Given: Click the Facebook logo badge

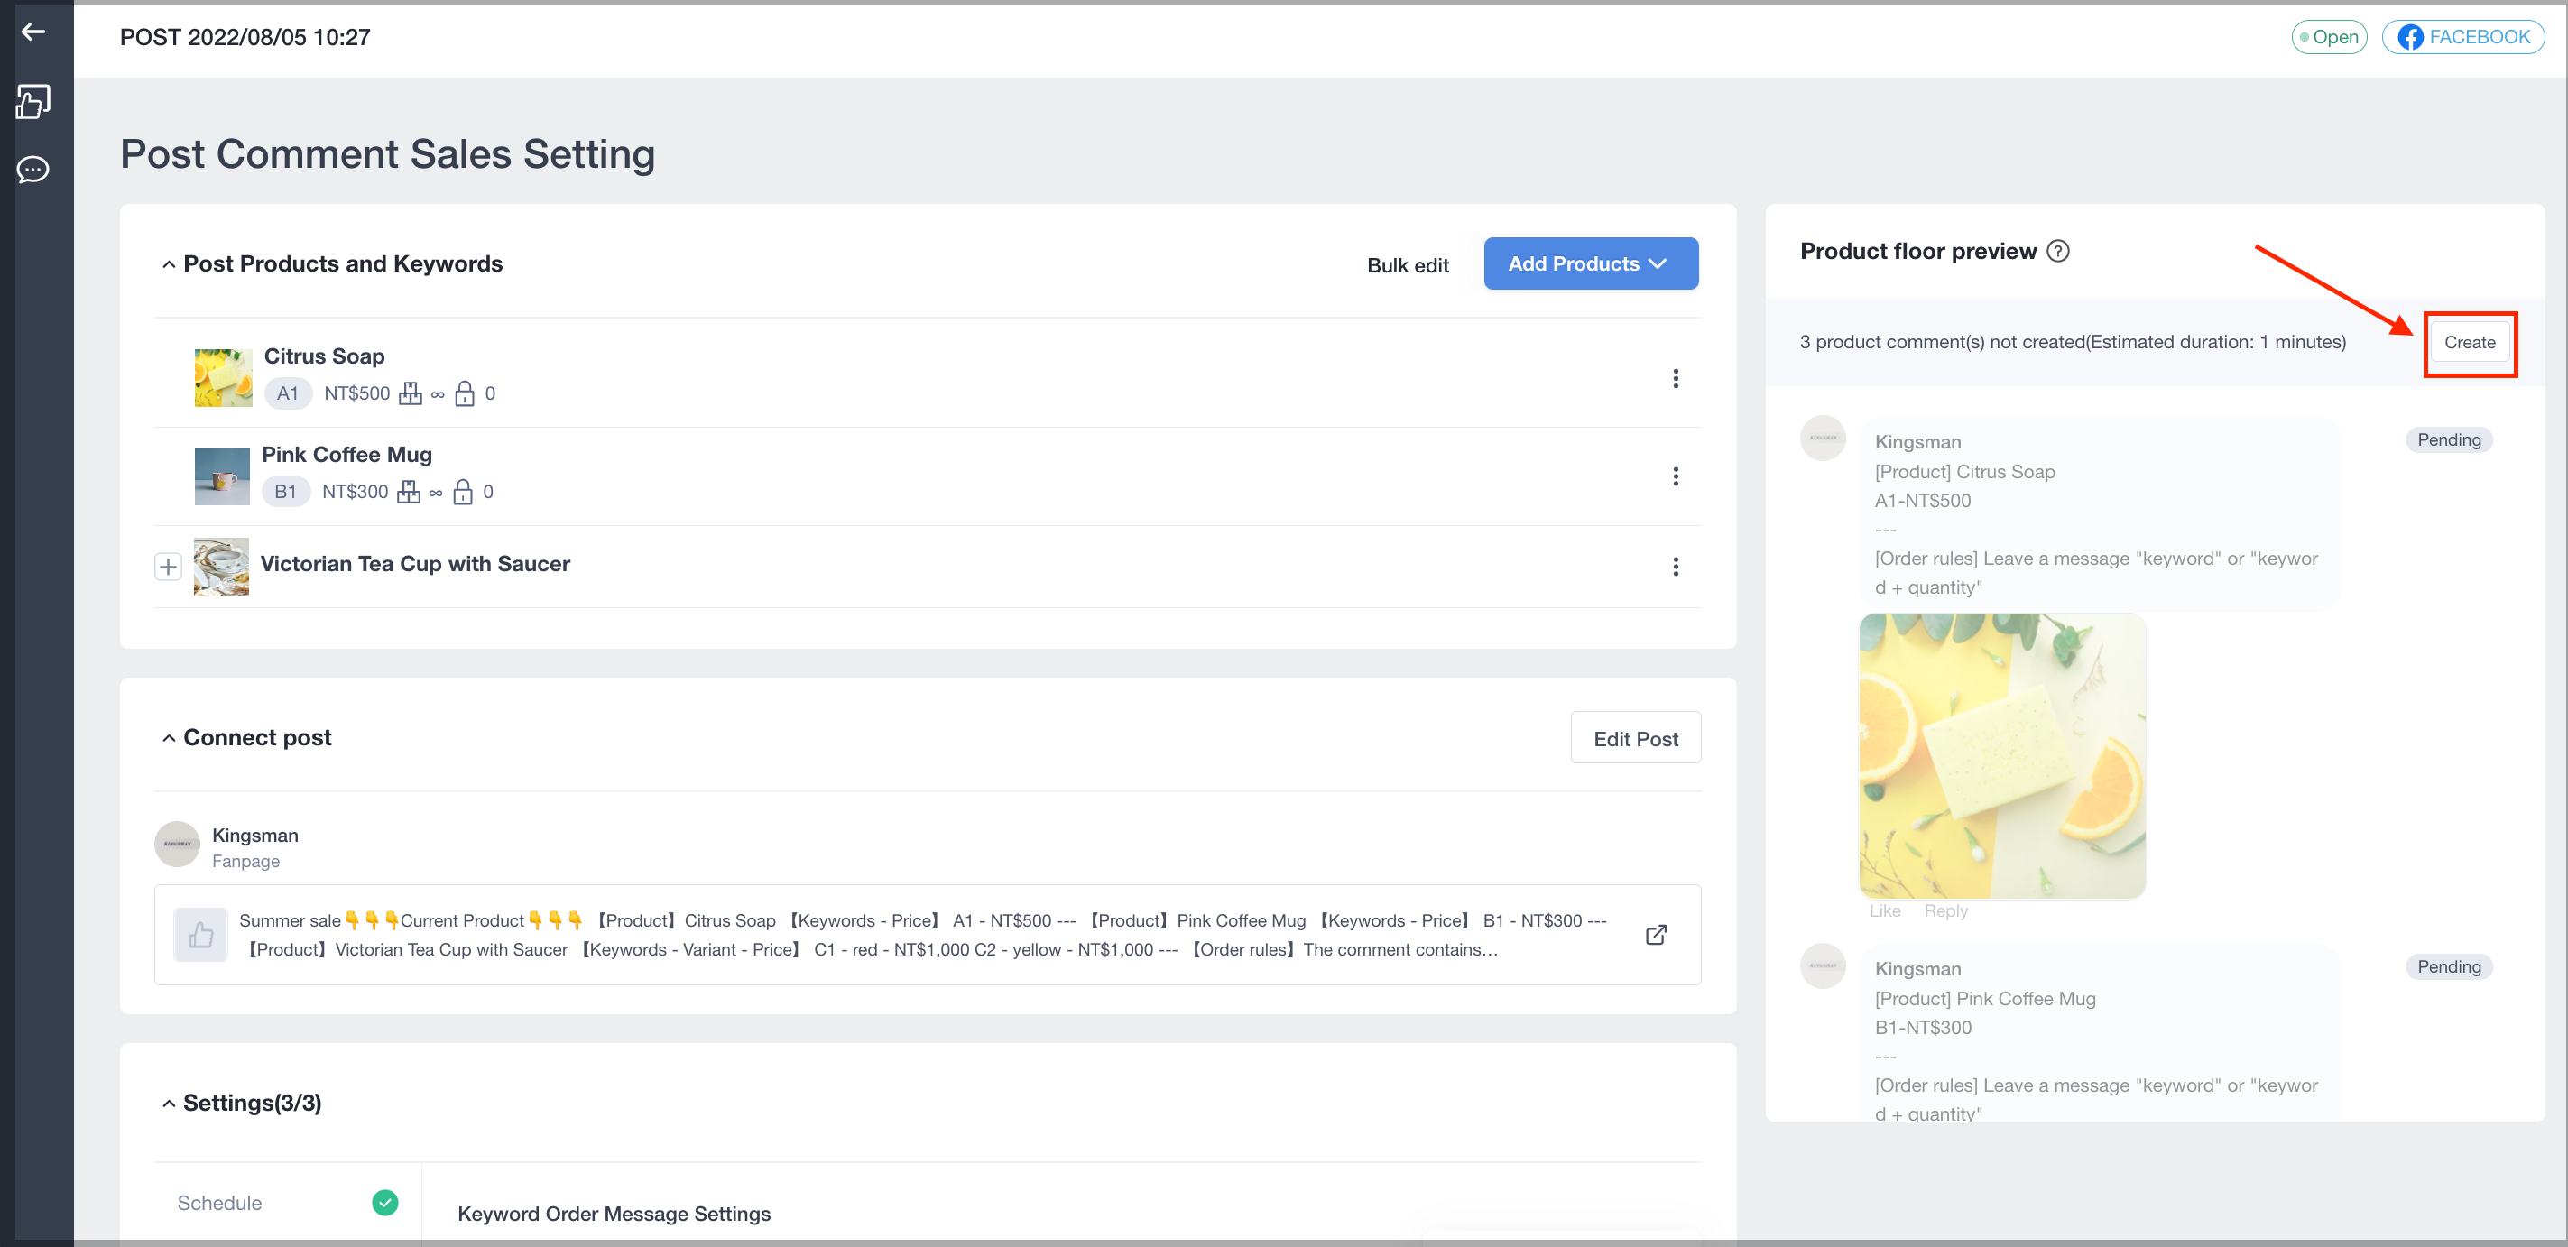Looking at the screenshot, I should tap(2410, 37).
